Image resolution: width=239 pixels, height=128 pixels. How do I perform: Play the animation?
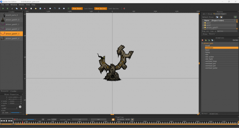click(x=7, y=121)
